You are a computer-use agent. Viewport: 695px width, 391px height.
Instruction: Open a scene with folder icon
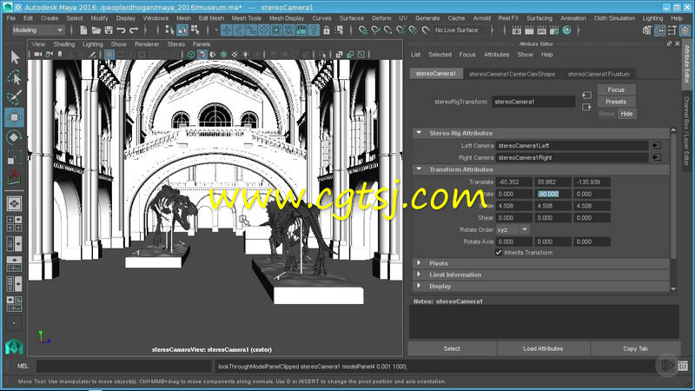(96, 30)
